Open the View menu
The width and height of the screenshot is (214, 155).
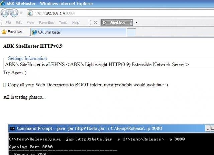click(x=30, y=22)
